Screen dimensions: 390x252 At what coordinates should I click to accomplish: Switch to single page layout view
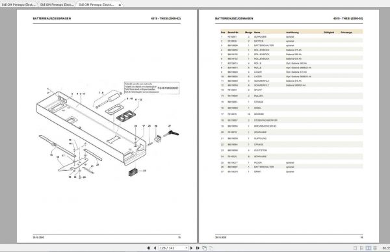(x=355, y=248)
